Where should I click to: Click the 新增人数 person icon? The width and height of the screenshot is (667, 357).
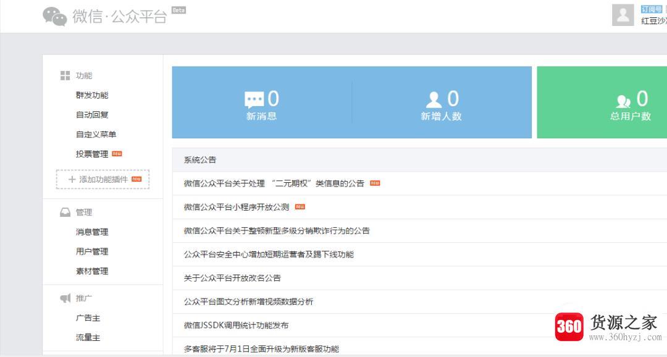(434, 100)
